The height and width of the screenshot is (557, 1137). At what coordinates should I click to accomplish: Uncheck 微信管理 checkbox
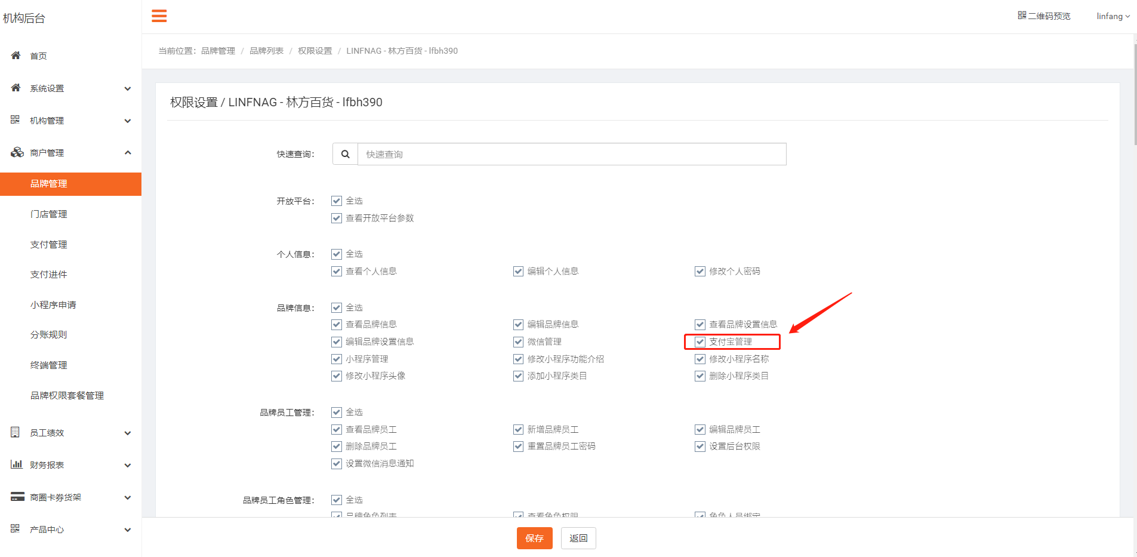tap(518, 341)
